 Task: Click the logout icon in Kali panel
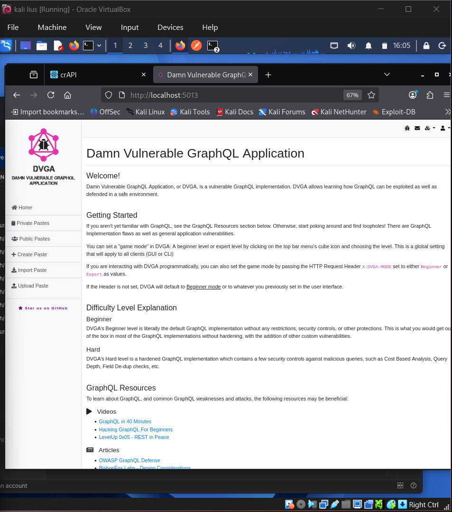coord(442,46)
